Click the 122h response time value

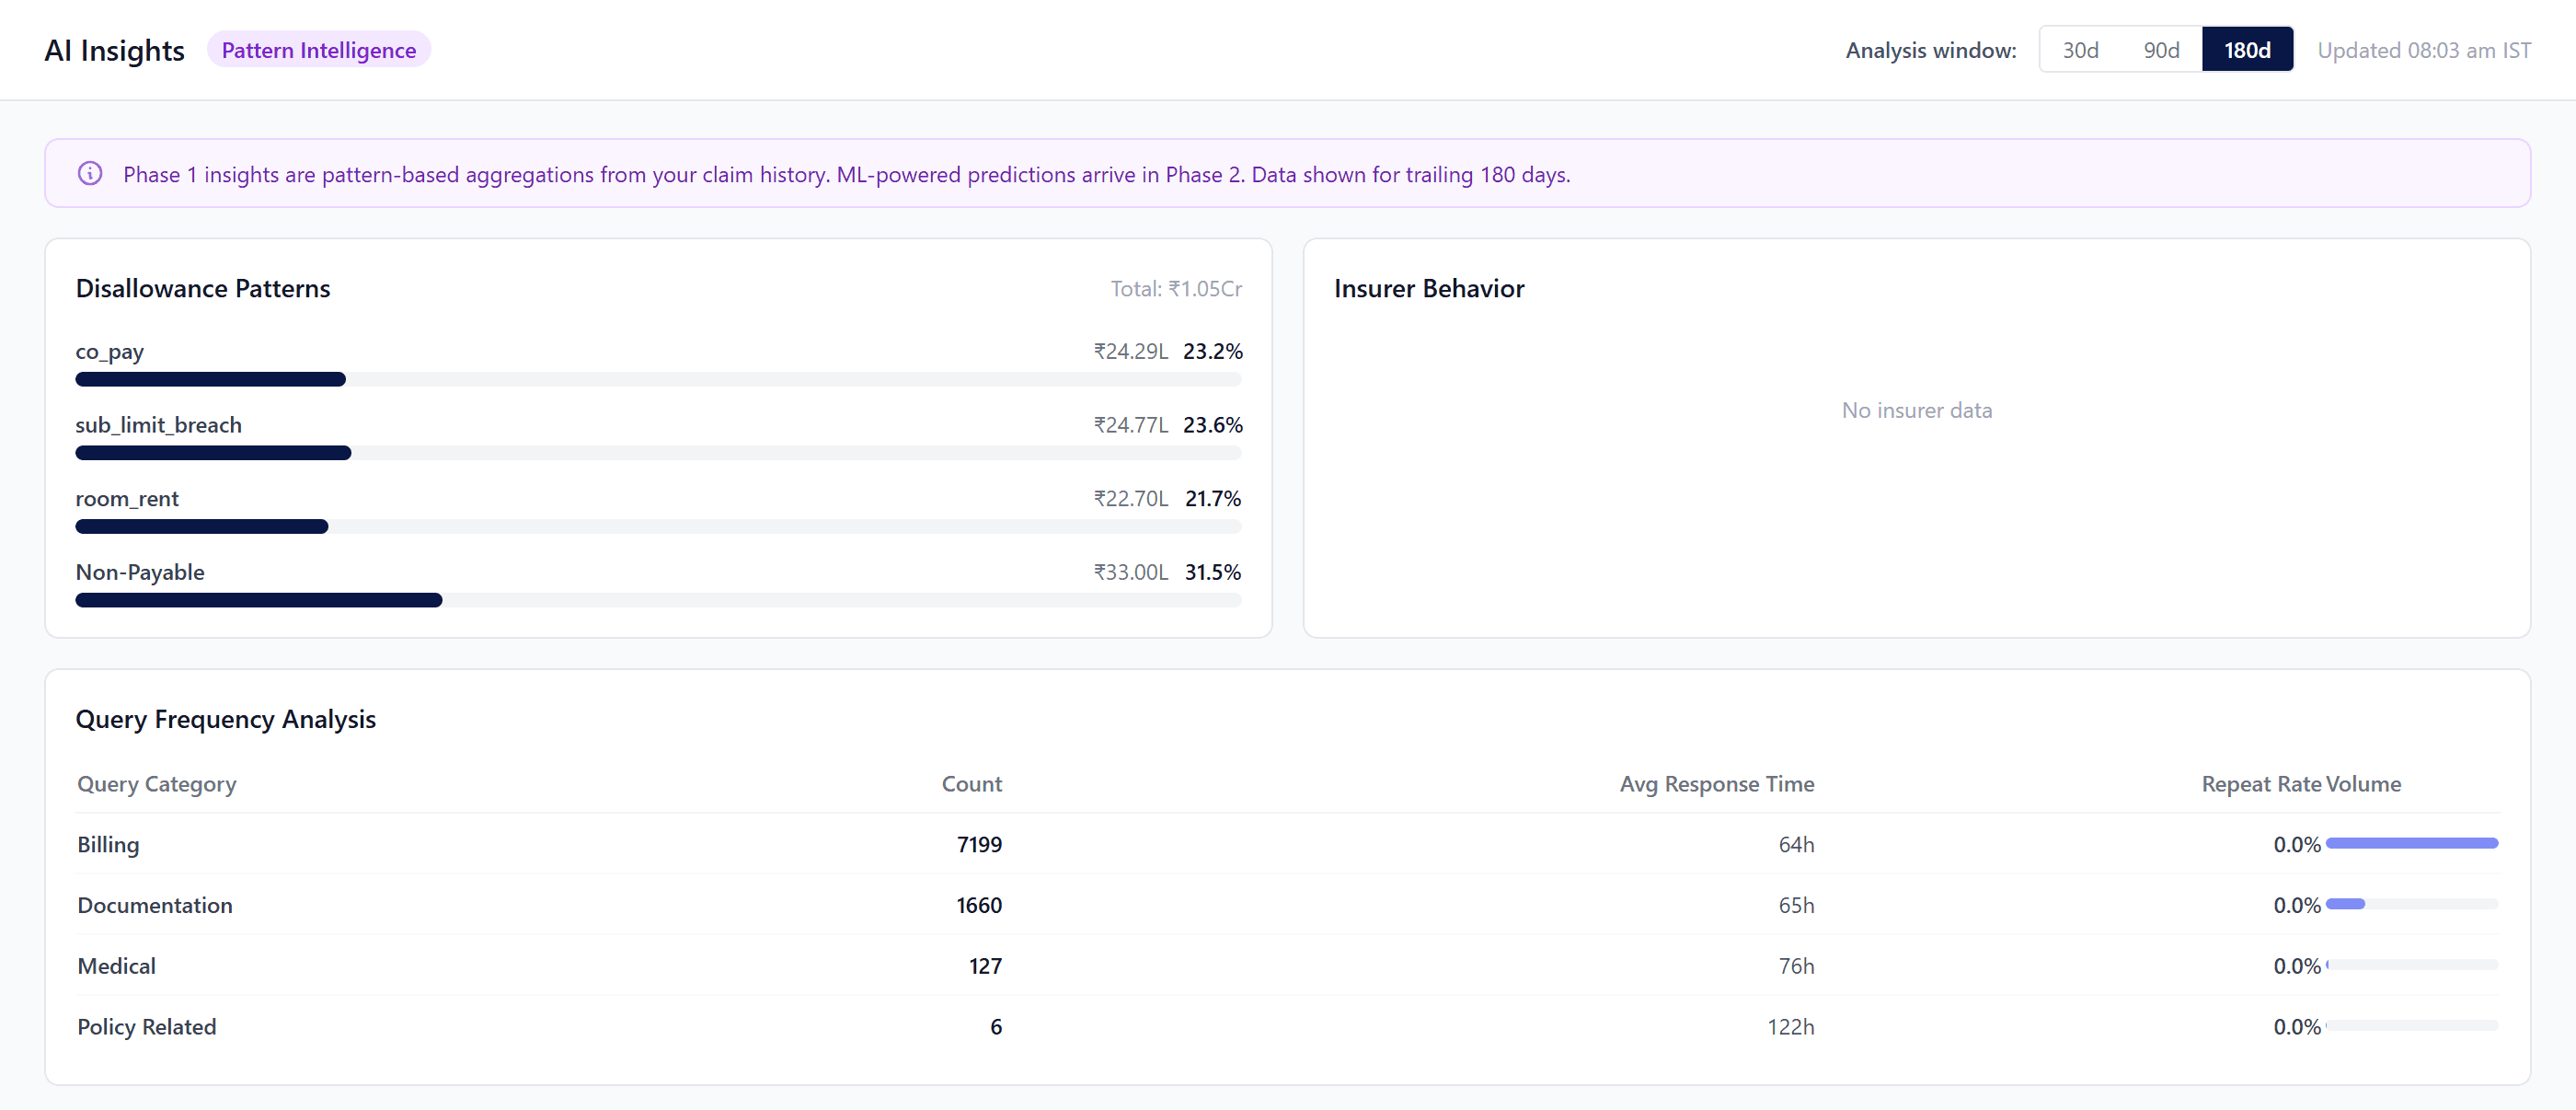[x=1790, y=1027]
